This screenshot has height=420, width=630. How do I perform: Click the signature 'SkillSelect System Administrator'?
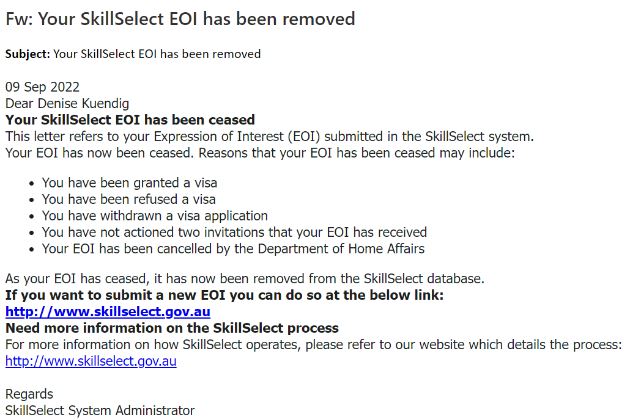pos(100,410)
